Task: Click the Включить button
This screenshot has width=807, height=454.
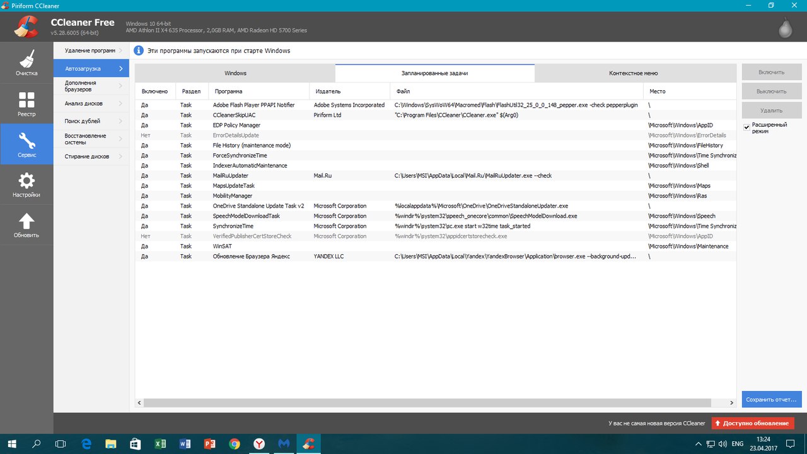Action: pos(772,72)
